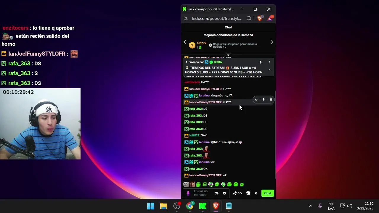The image size is (379, 213).
Task: Click the 7TV emote icon in the chat input
Action: click(217, 193)
